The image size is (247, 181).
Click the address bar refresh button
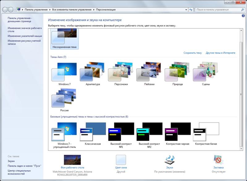tap(191, 10)
